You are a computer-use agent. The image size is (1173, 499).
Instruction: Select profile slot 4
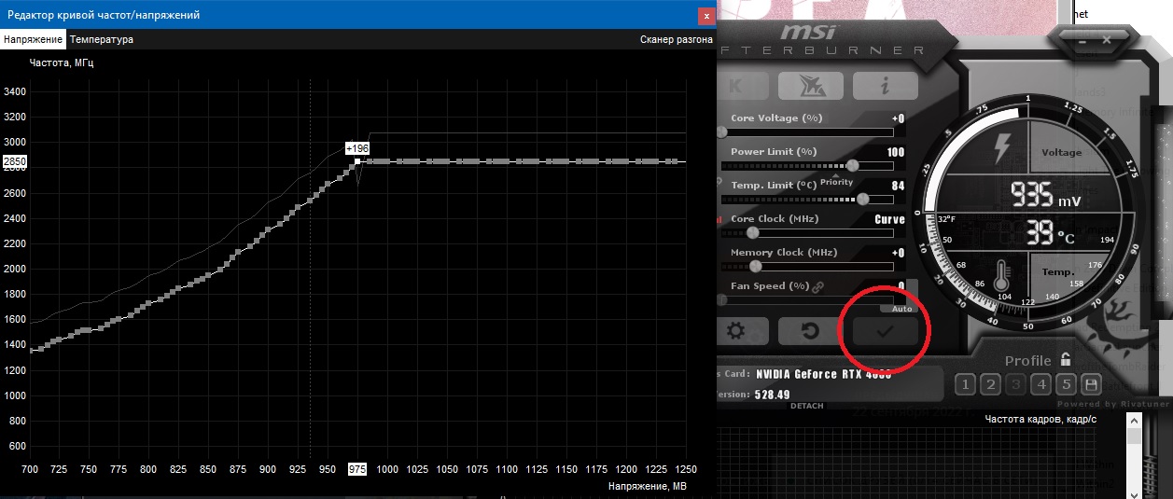pyautogui.click(x=1041, y=384)
